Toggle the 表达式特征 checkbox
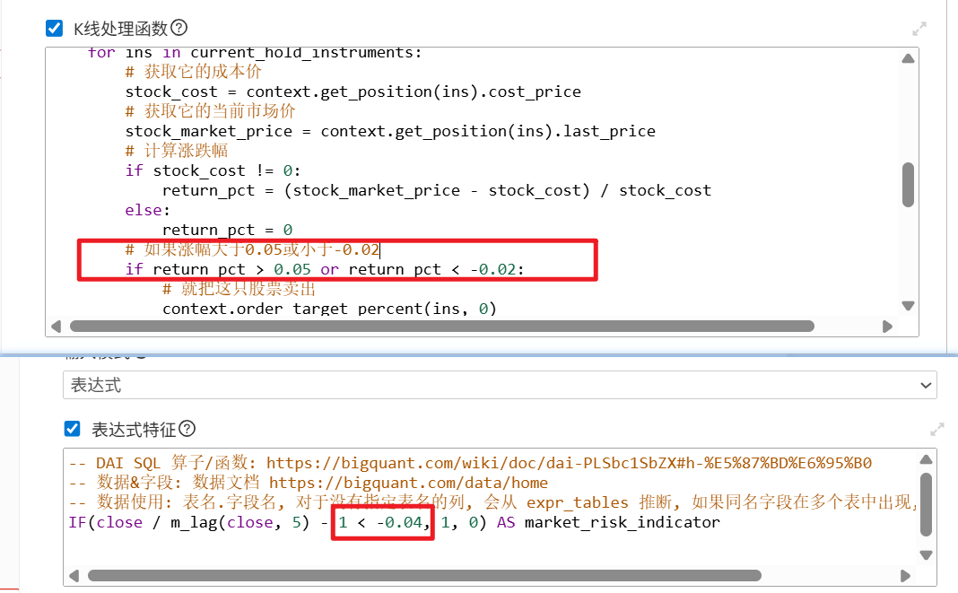The image size is (958, 593). 72,429
